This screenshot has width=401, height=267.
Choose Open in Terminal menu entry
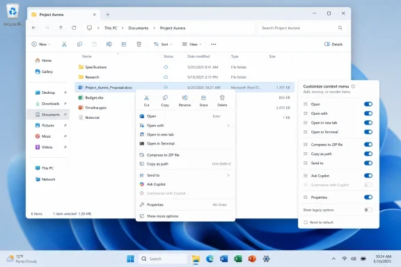click(x=185, y=144)
